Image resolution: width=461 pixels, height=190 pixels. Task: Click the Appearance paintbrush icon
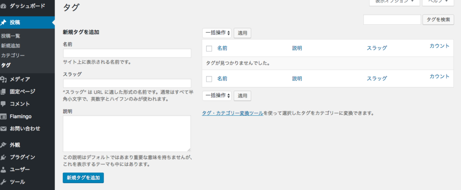pos(4,145)
